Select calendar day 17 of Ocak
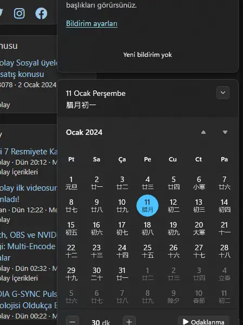Screen dimensions: 243x325 click(122, 228)
